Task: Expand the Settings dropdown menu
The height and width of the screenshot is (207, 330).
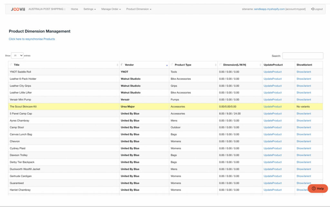Action: 90,9
